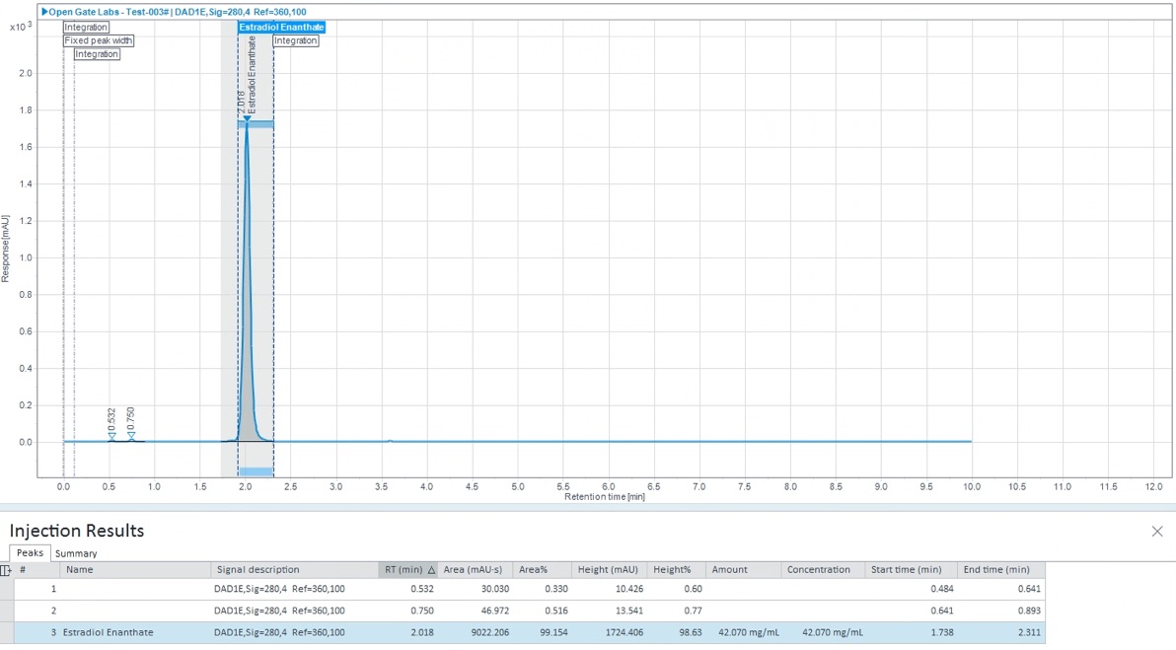Close the Injection Results panel
Viewport: 1176px width, 650px height.
[x=1157, y=532]
